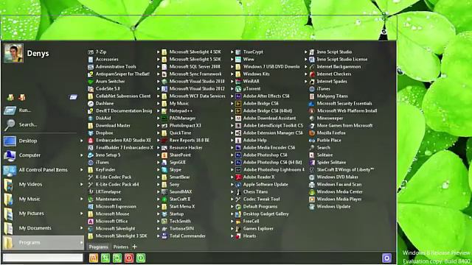
Task: Click the orange lock icon in bottom bar
Action: [94, 258]
